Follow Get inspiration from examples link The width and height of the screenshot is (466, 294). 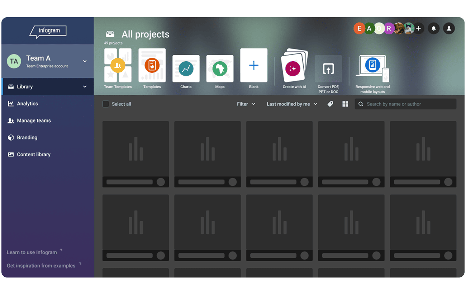pyautogui.click(x=44, y=265)
